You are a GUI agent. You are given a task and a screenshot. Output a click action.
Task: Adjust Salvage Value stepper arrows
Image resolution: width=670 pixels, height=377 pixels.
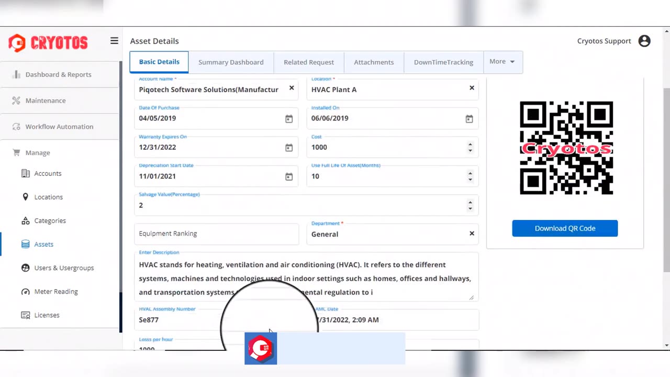coord(470,205)
